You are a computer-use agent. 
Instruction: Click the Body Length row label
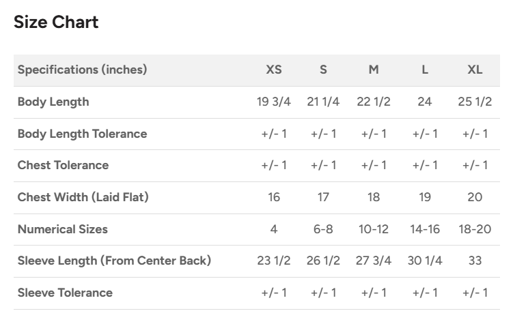coord(53,102)
